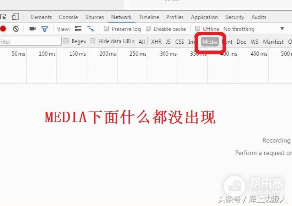The width and height of the screenshot is (292, 206).
Task: Open the Console tab
Action: coord(68,17)
